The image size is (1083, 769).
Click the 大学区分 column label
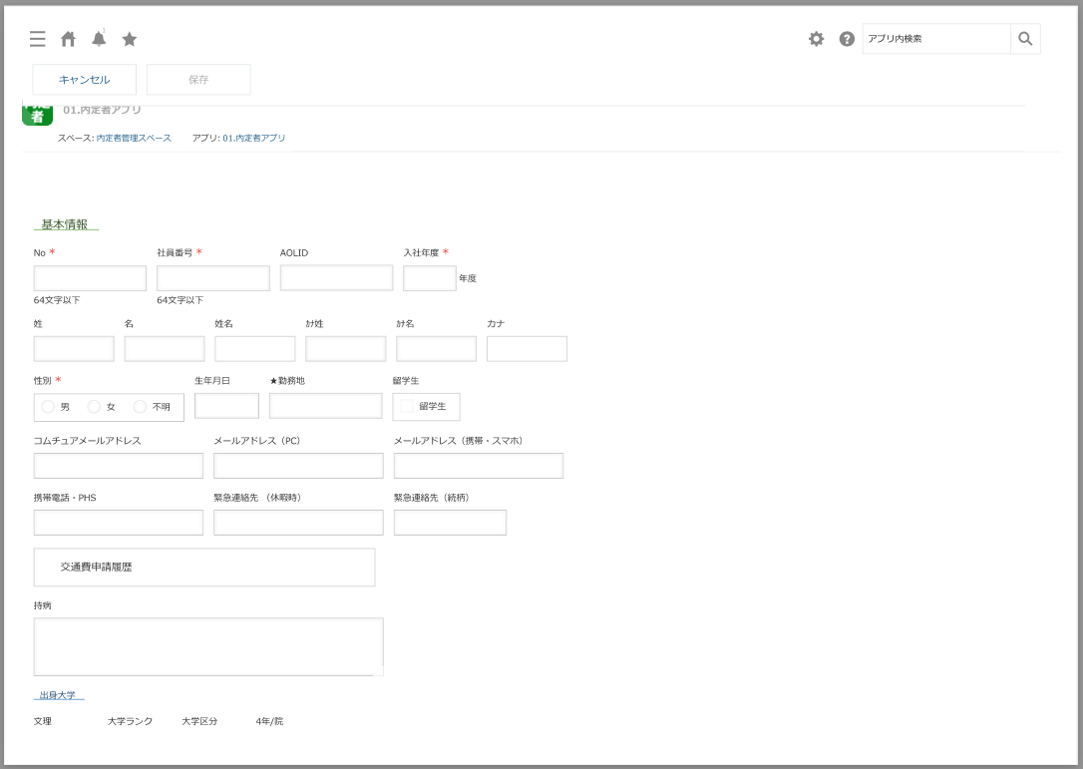[x=199, y=721]
